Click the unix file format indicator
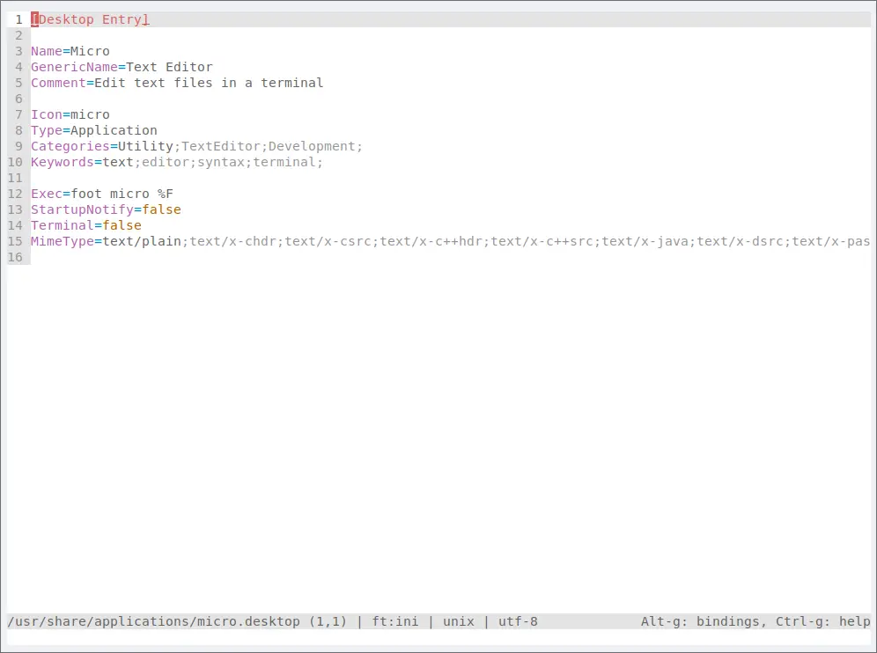 (459, 621)
